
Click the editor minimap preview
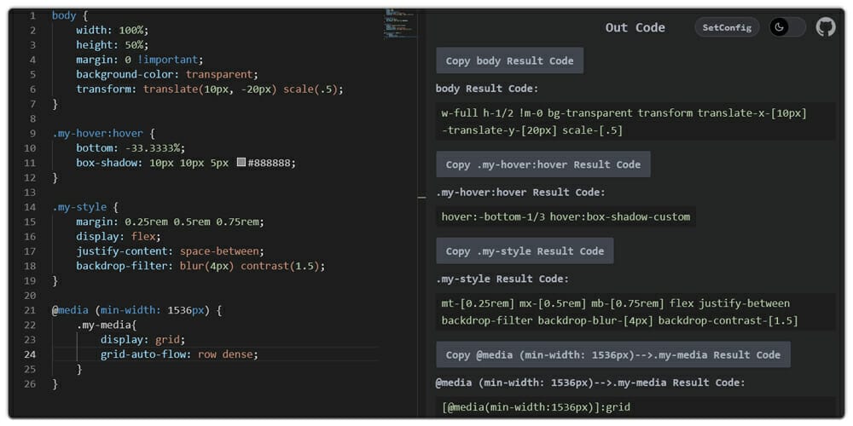pyautogui.click(x=400, y=23)
